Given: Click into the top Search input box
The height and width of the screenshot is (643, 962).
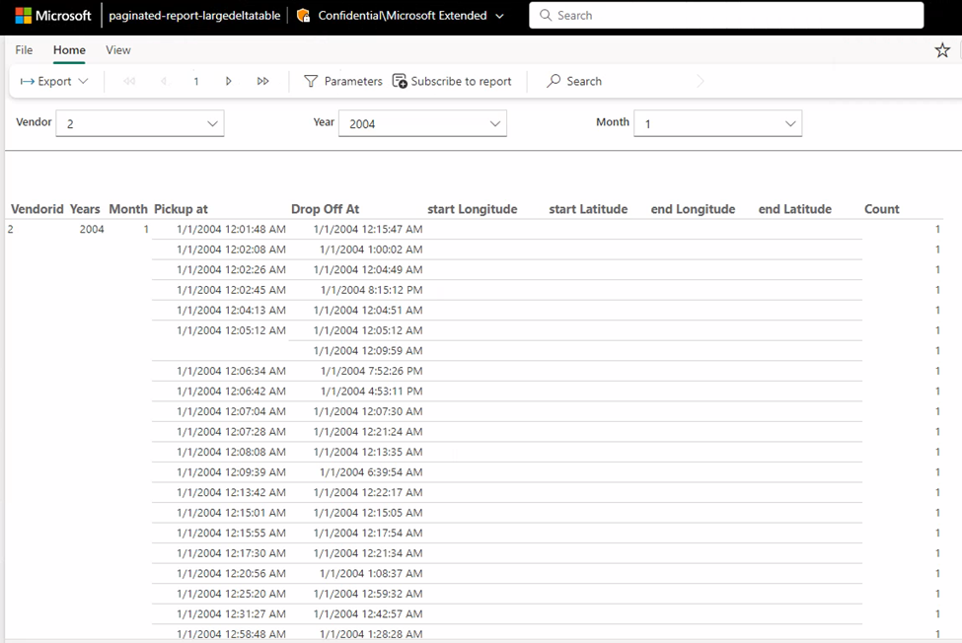Looking at the screenshot, I should pyautogui.click(x=726, y=15).
